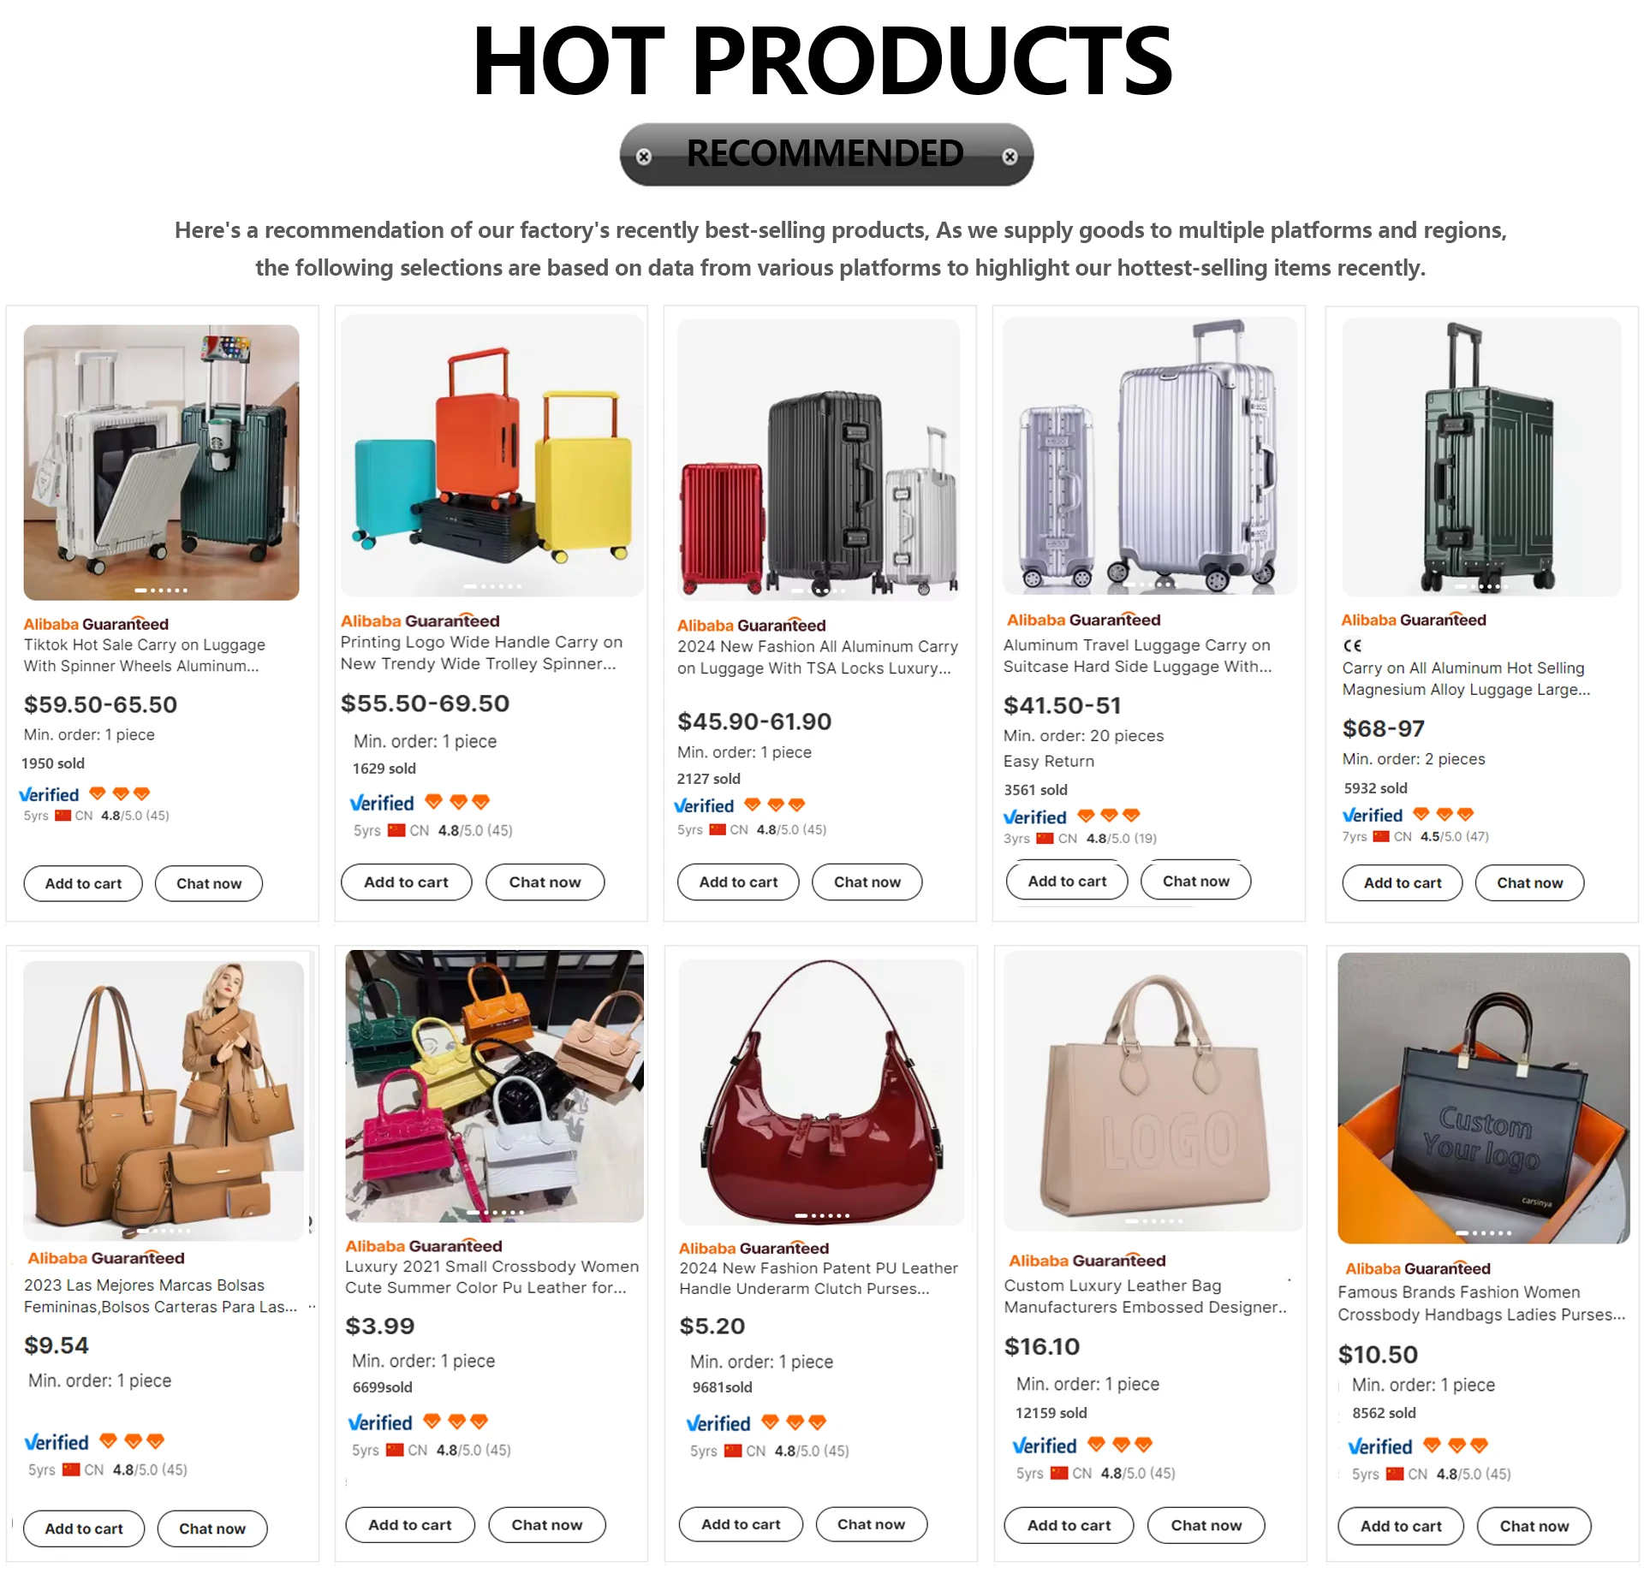Image resolution: width=1644 pixels, height=1585 pixels.
Task: Open the 2024 New Fashion All Aluminum luggage title
Action: 817,657
